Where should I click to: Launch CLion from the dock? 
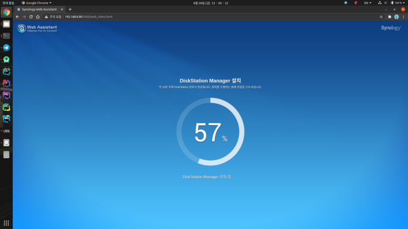6,72
